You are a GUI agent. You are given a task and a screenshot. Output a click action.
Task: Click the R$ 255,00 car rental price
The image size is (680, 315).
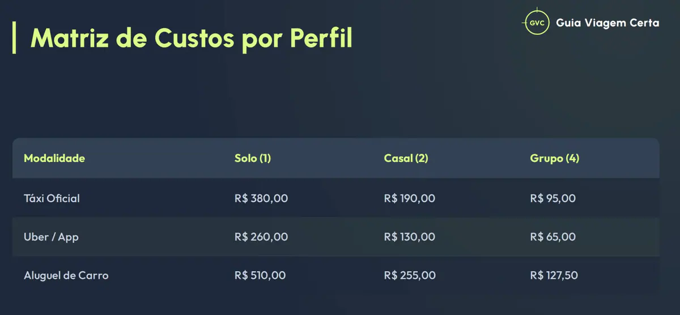(x=410, y=275)
